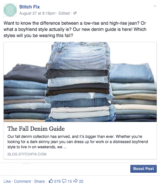Click the Stitch Fix round logo avatar
160x186 pixels.
click(x=10, y=10)
